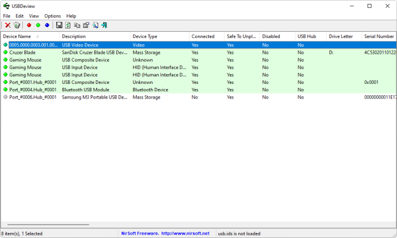Click the 'usb.ids is not loaded' status text
The image size is (397, 238).
pyautogui.click(x=239, y=233)
